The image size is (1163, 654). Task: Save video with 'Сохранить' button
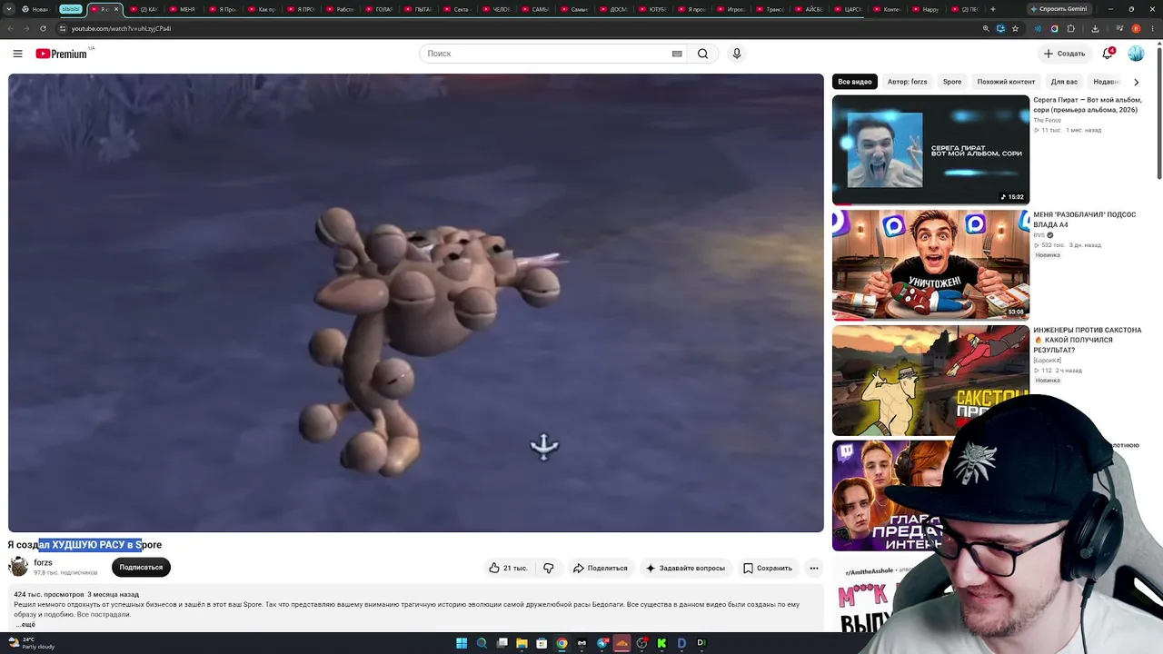point(768,568)
